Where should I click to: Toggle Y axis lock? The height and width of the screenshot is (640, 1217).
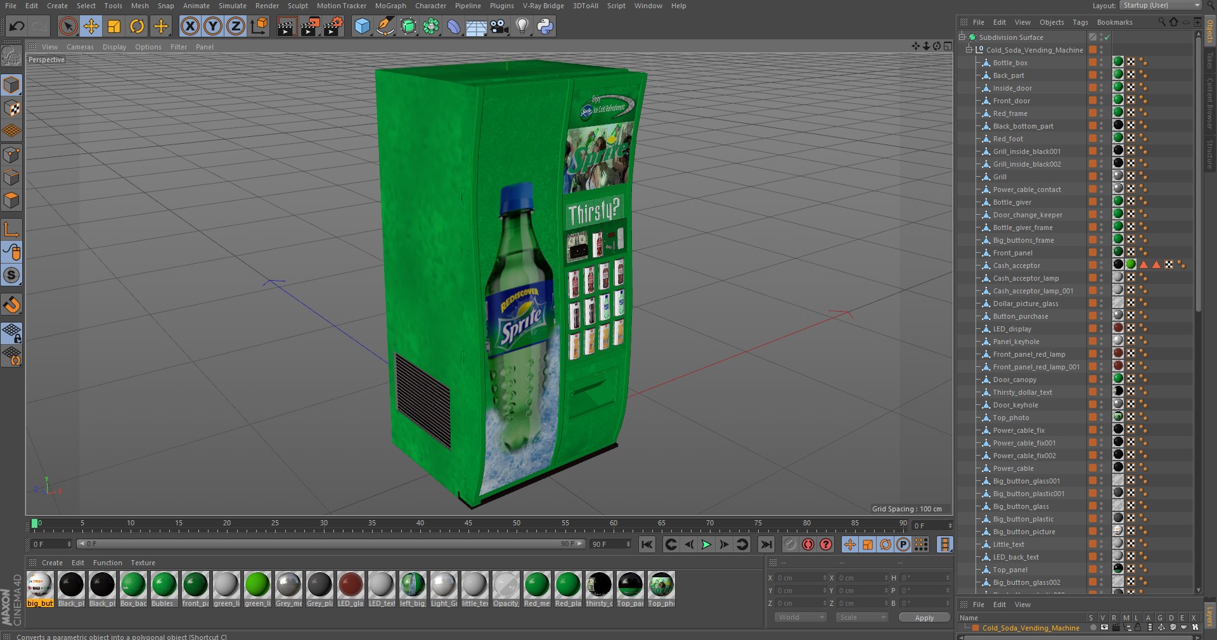tap(213, 26)
